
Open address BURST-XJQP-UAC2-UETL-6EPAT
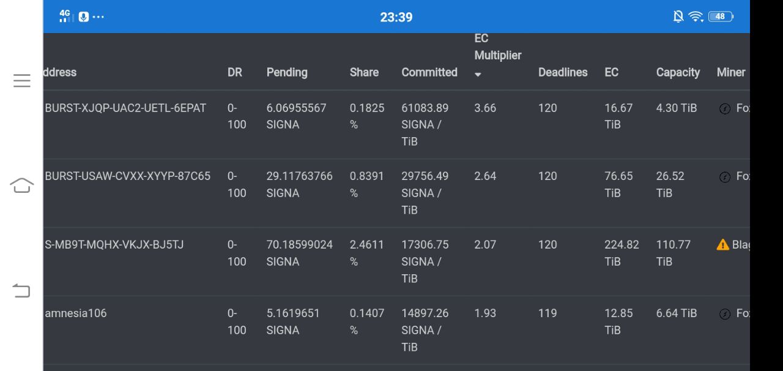[125, 108]
